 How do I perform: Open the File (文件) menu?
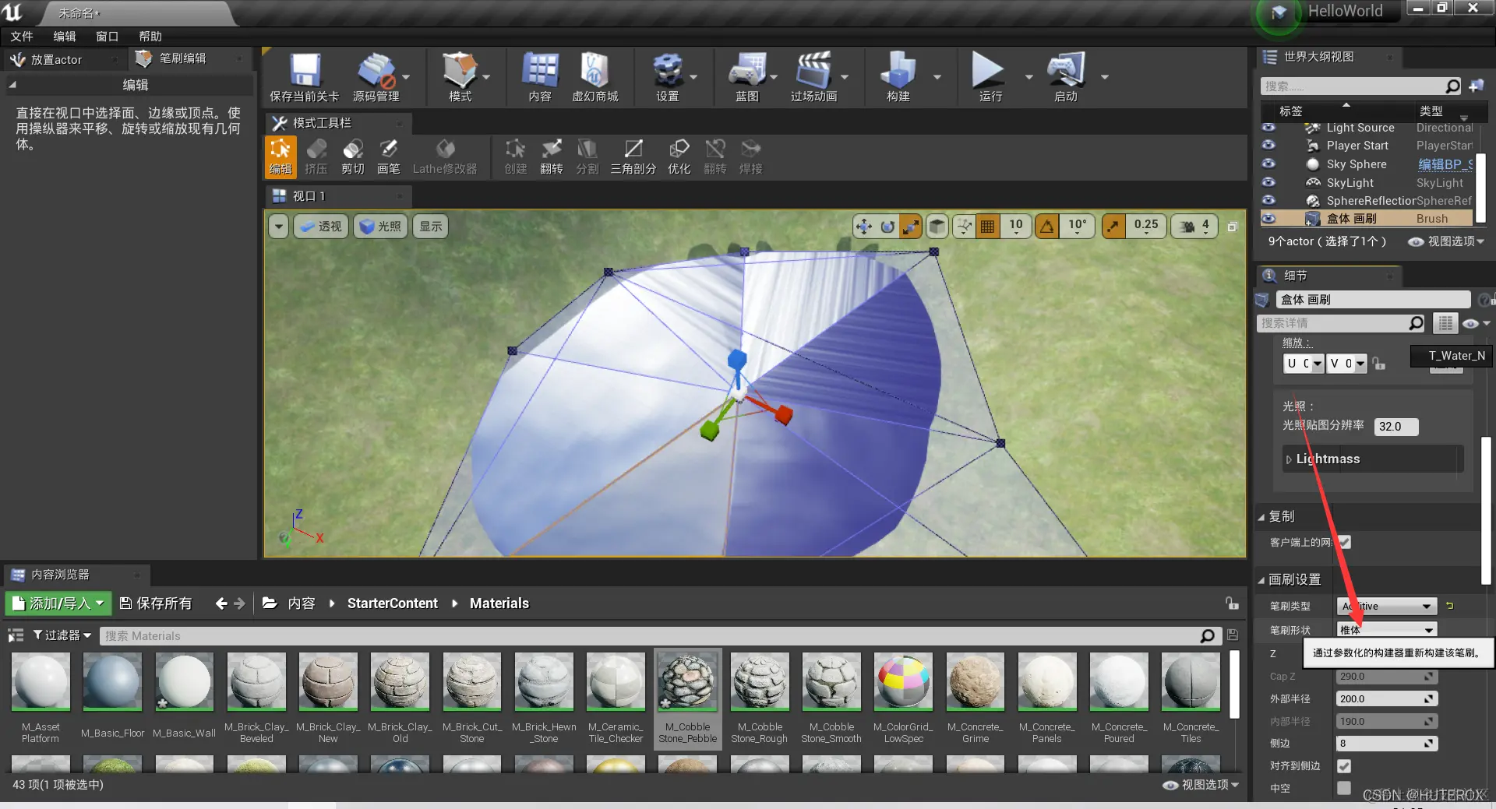(x=22, y=36)
